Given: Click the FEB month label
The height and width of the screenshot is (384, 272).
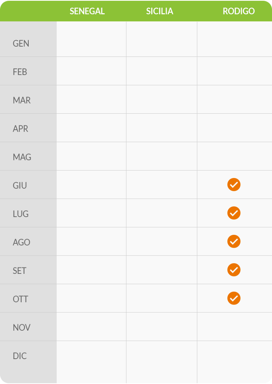Looking at the screenshot, I should tap(20, 72).
